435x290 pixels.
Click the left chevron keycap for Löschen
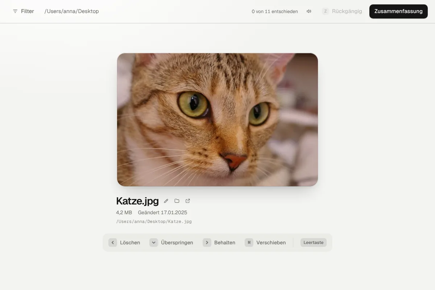[113, 243]
